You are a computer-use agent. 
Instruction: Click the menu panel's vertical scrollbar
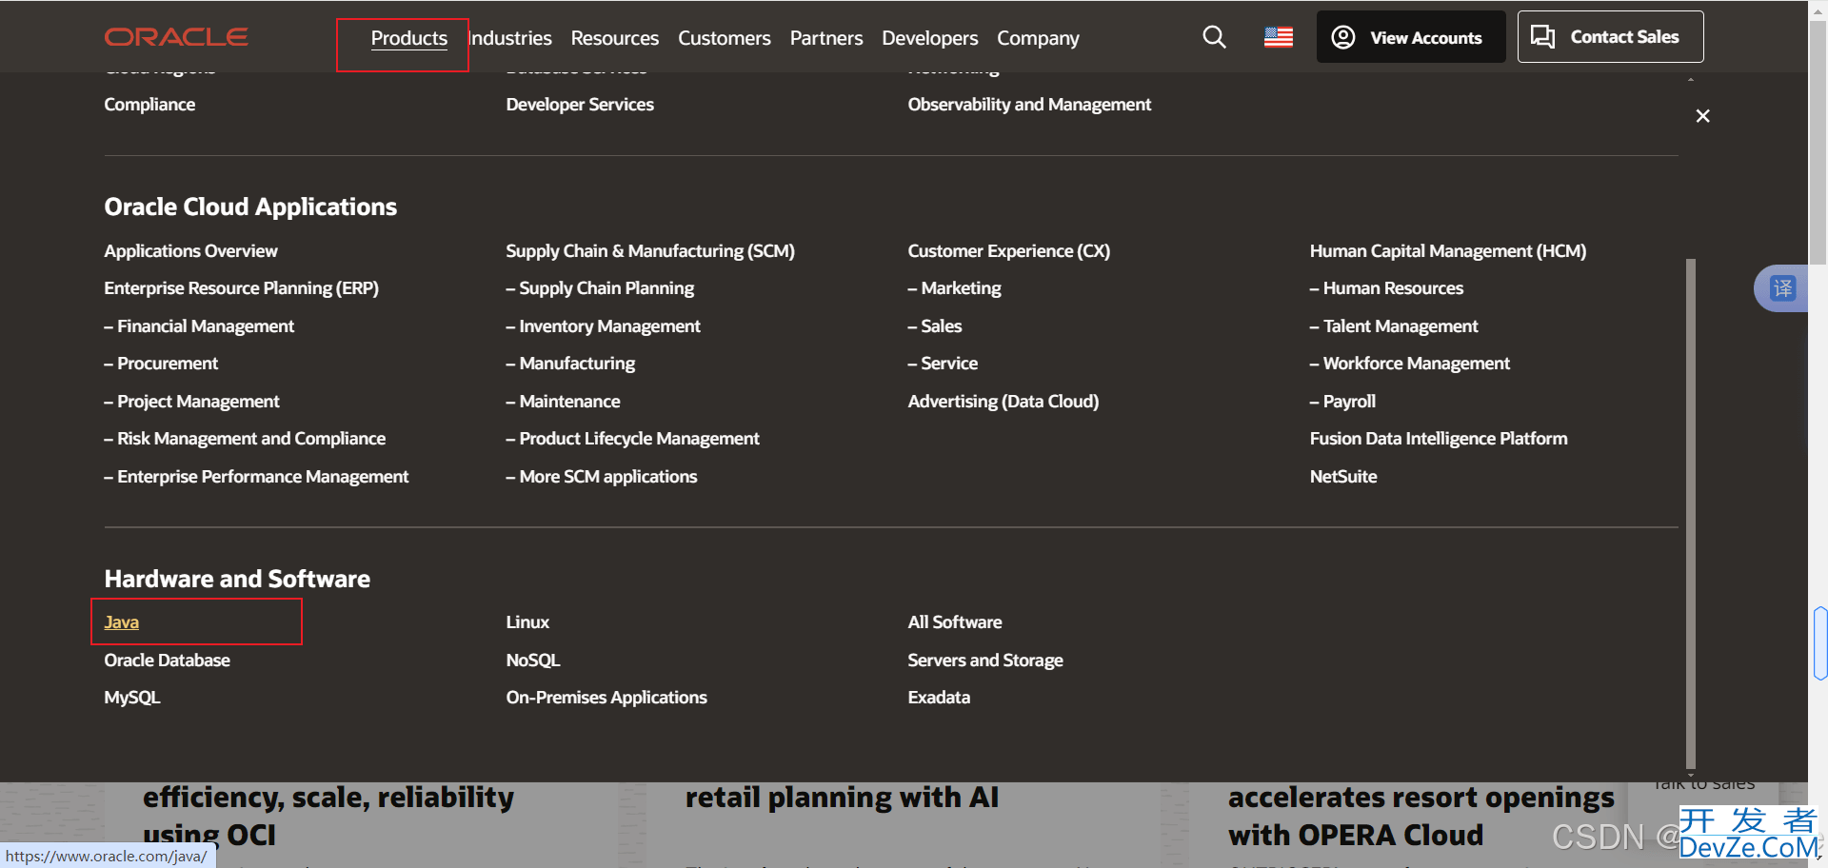point(1691,513)
